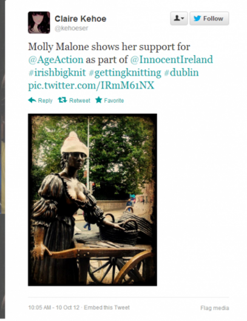Click the reply arrow icon

32,100
